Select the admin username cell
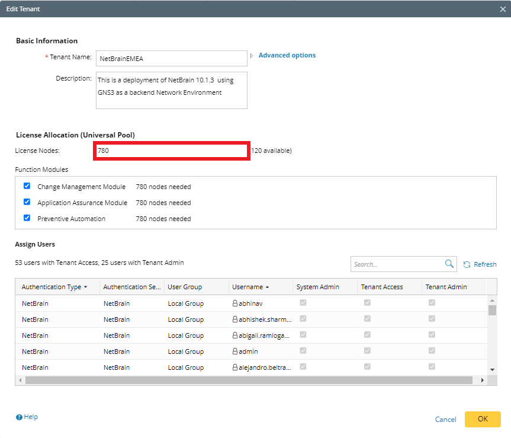 coord(261,351)
